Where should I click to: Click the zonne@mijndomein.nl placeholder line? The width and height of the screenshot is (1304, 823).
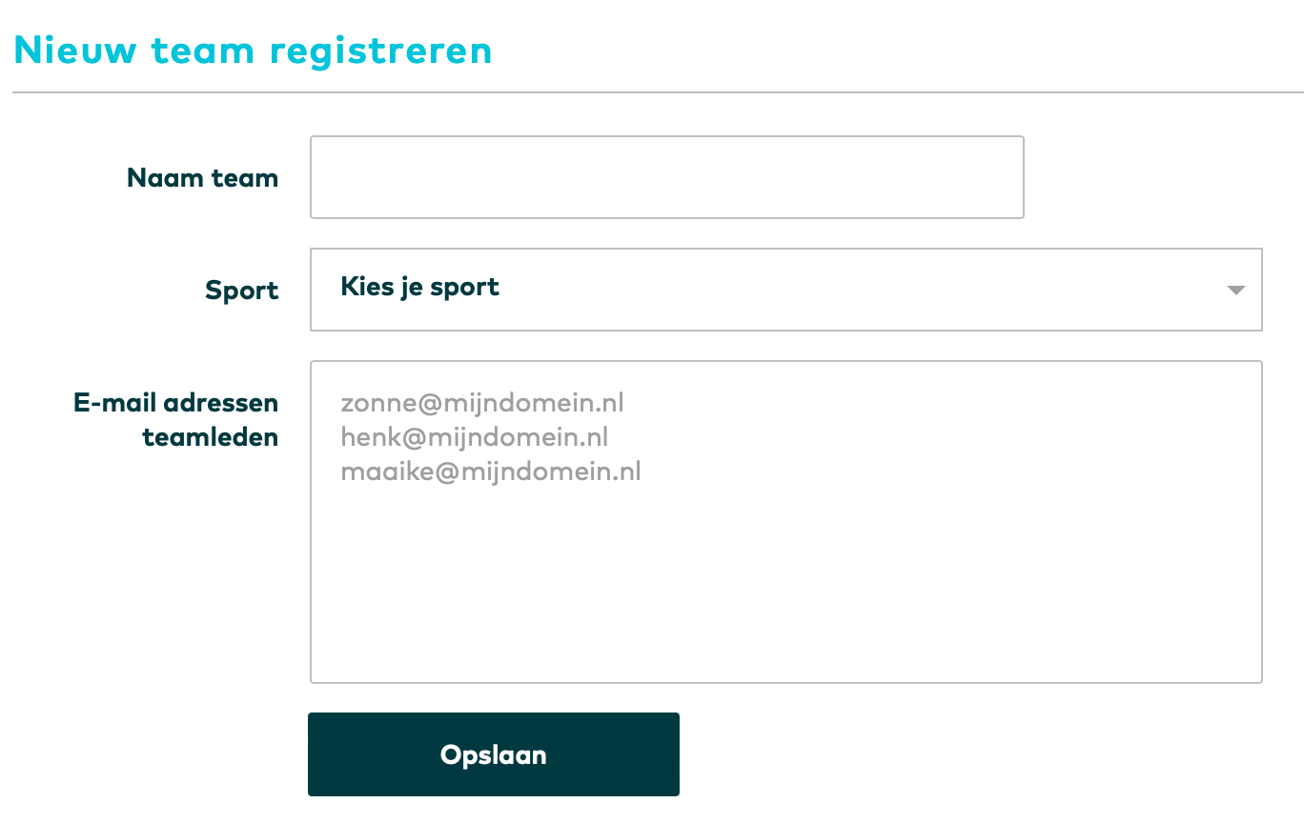(482, 403)
